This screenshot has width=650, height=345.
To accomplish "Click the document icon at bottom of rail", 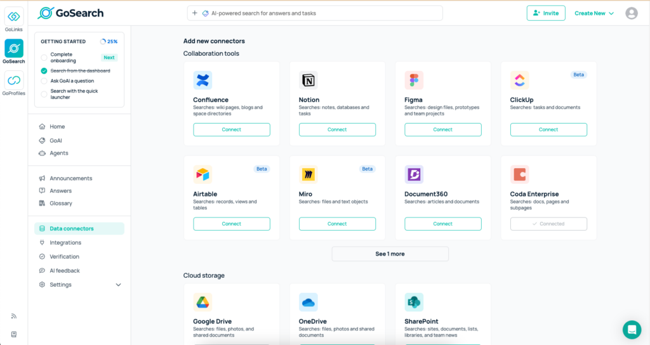I will (14, 334).
